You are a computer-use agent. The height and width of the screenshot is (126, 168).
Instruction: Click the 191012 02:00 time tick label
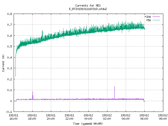click(107, 117)
